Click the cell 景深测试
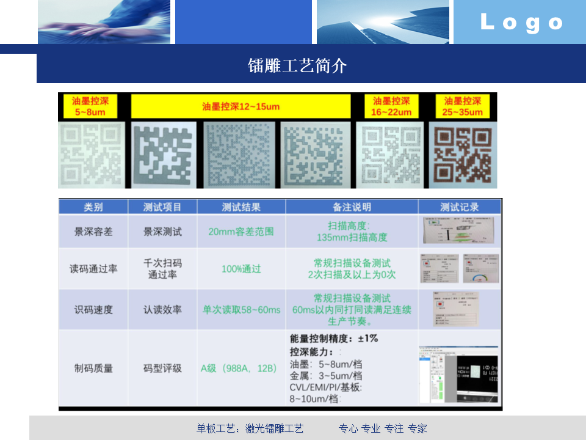This screenshot has width=586, height=440. pyautogui.click(x=162, y=232)
